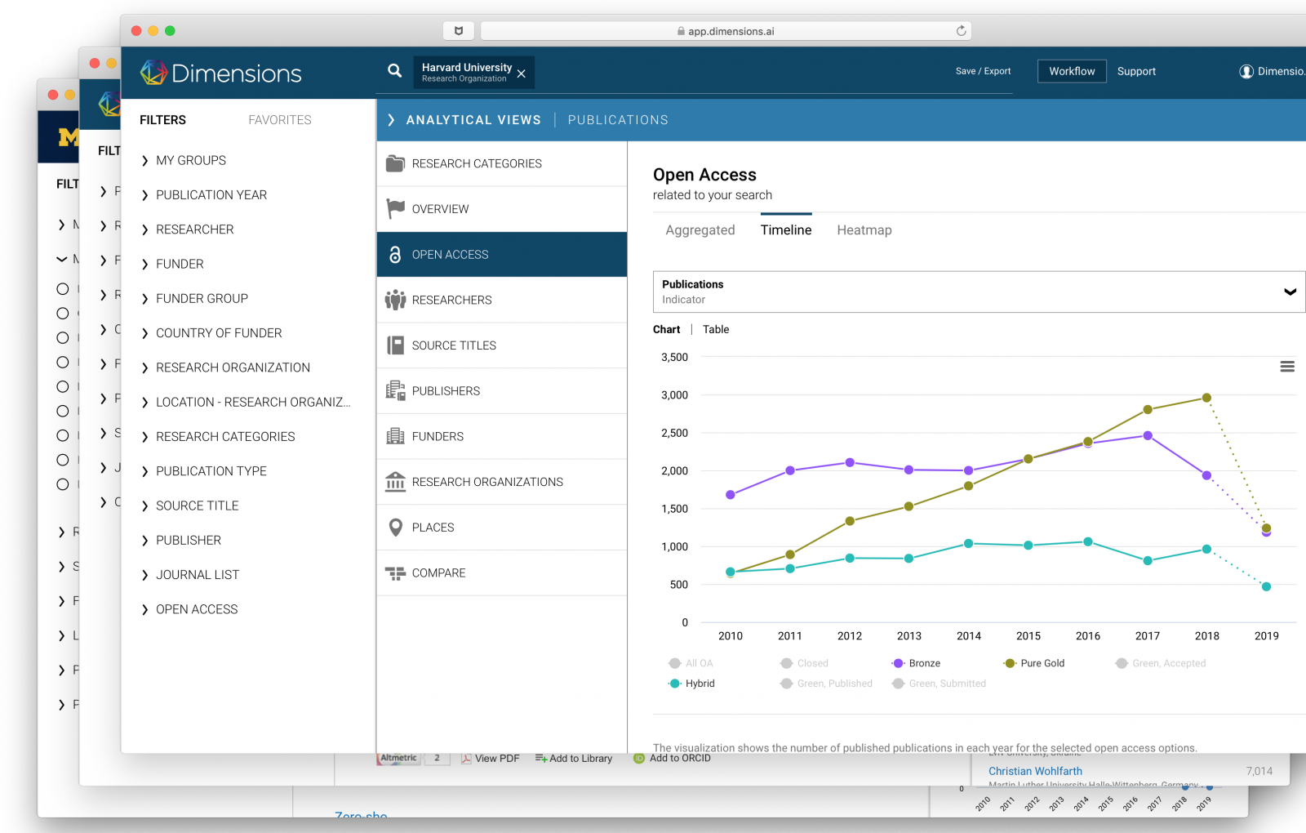Click the Workflow button

(x=1072, y=71)
